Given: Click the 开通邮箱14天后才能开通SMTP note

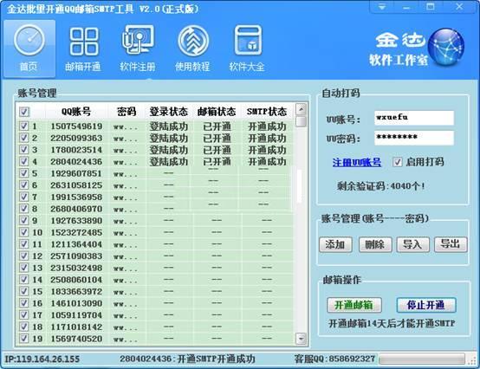Looking at the screenshot, I should coord(392,323).
